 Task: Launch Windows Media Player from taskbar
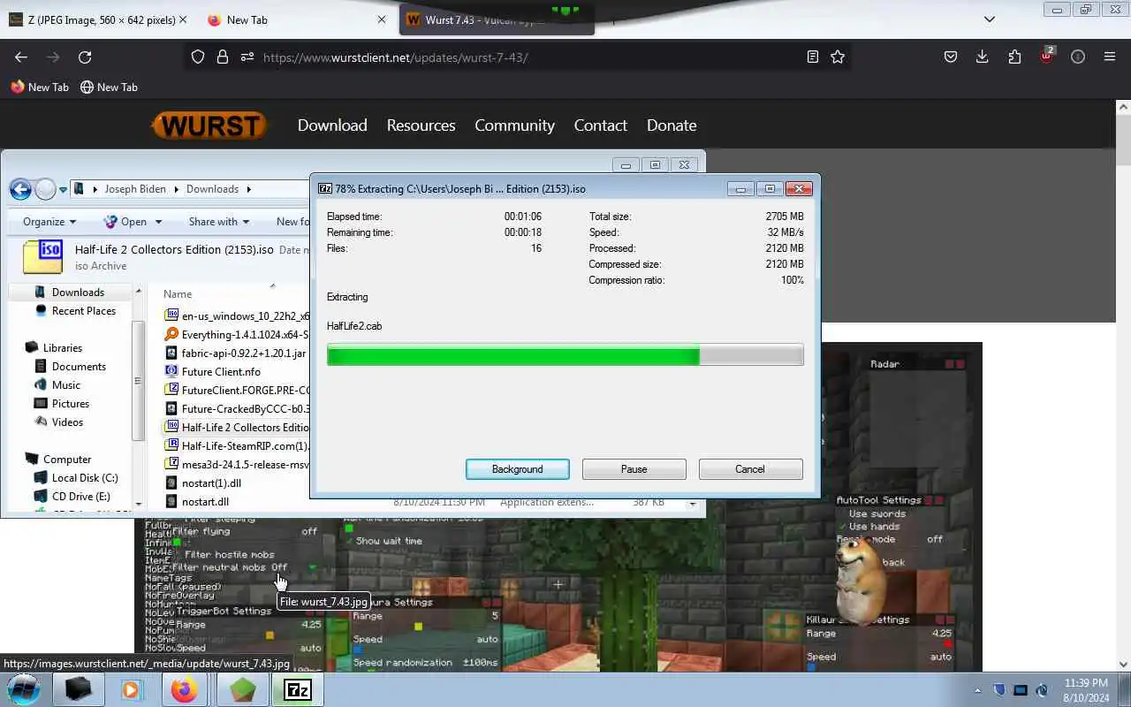tap(132, 689)
